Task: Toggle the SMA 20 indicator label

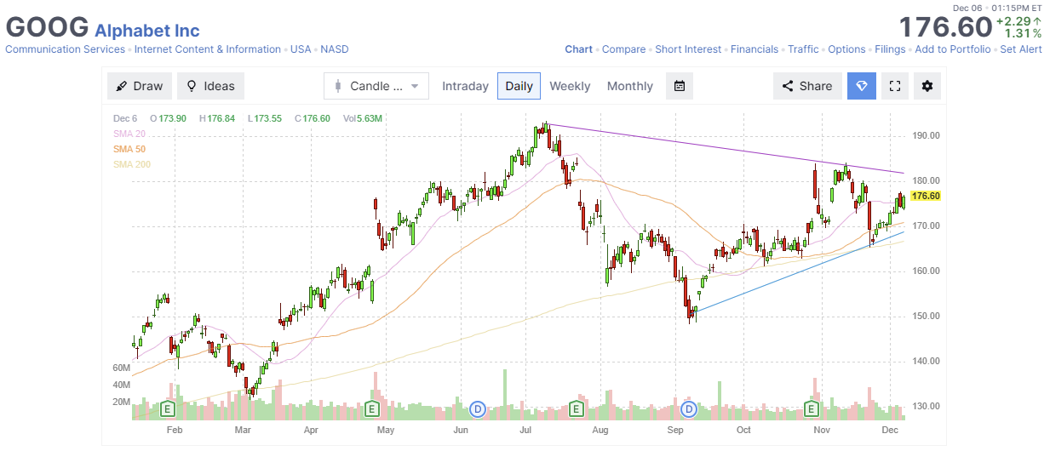Action: tap(129, 134)
